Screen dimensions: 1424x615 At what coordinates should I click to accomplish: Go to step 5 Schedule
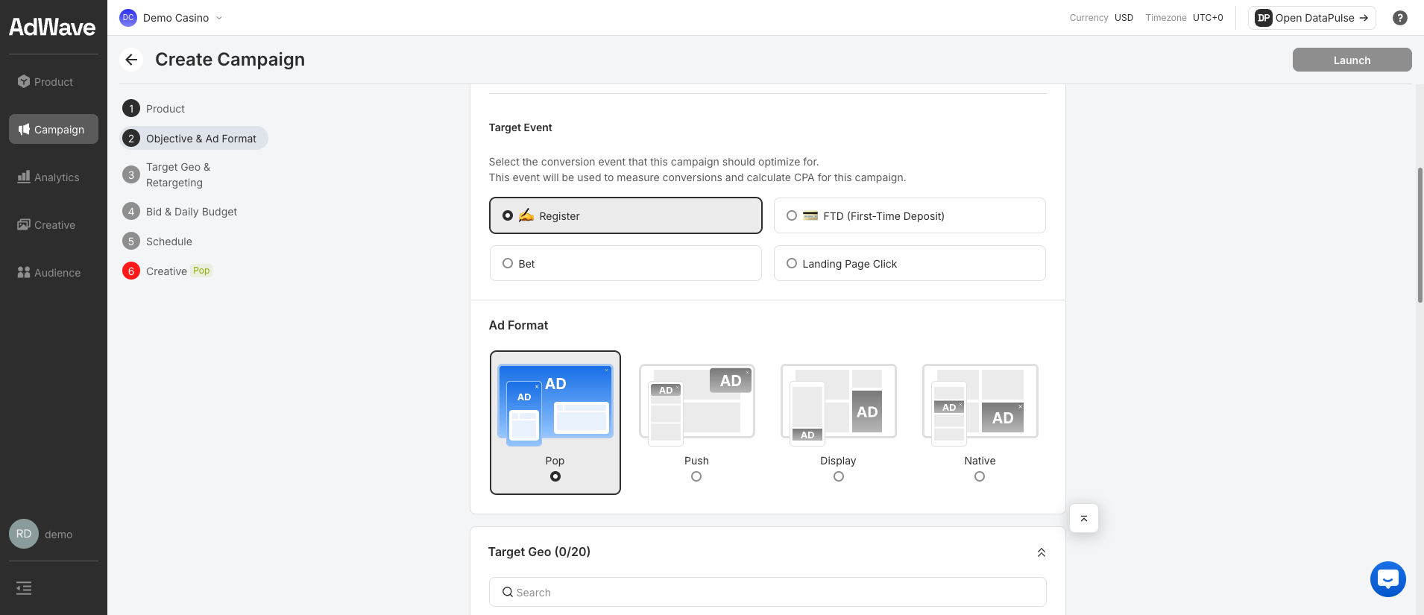click(157, 242)
